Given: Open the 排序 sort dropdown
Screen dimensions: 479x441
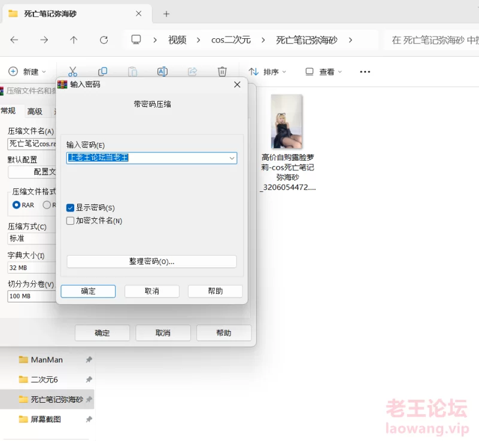Looking at the screenshot, I should point(268,72).
